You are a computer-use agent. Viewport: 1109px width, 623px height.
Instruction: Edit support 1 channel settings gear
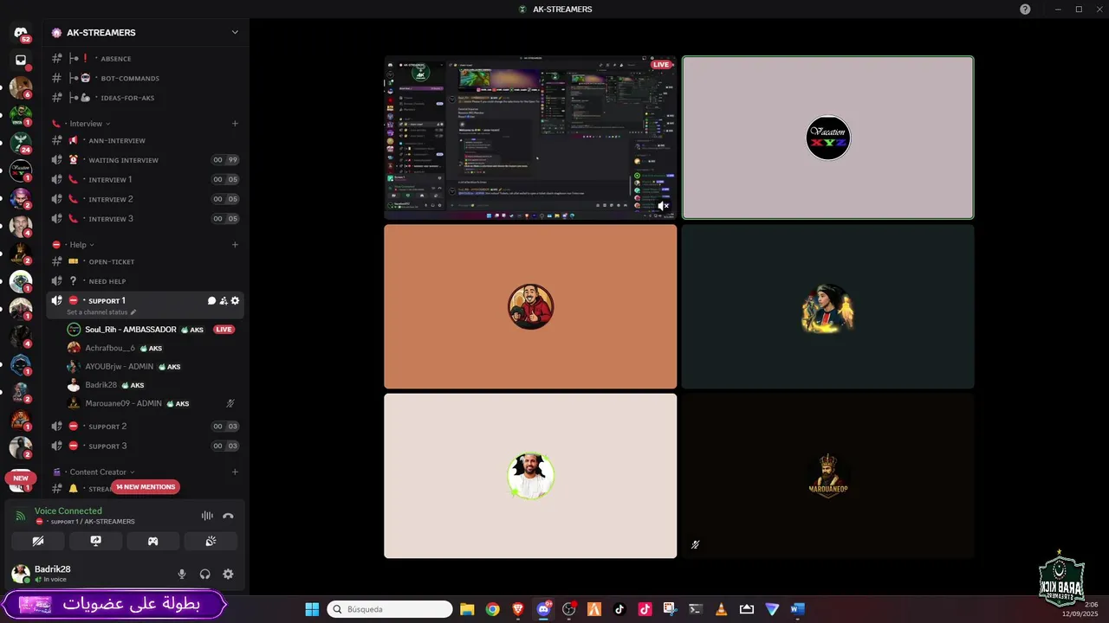point(235,300)
